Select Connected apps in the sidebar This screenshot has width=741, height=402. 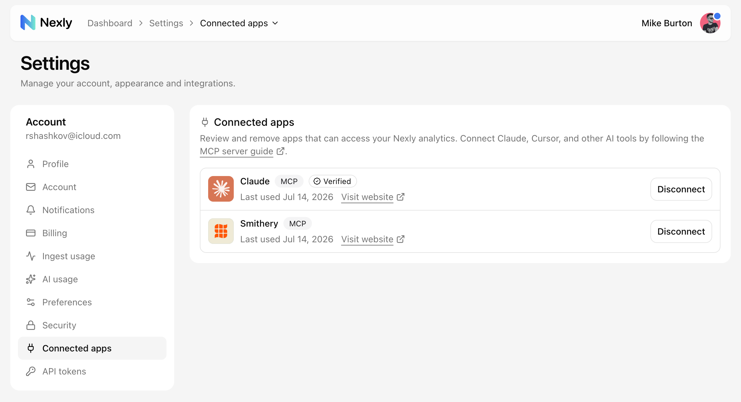coord(92,348)
